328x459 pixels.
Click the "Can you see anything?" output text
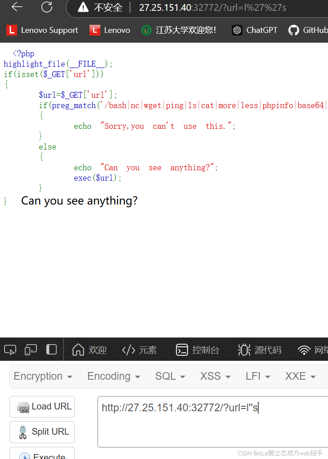(x=79, y=201)
